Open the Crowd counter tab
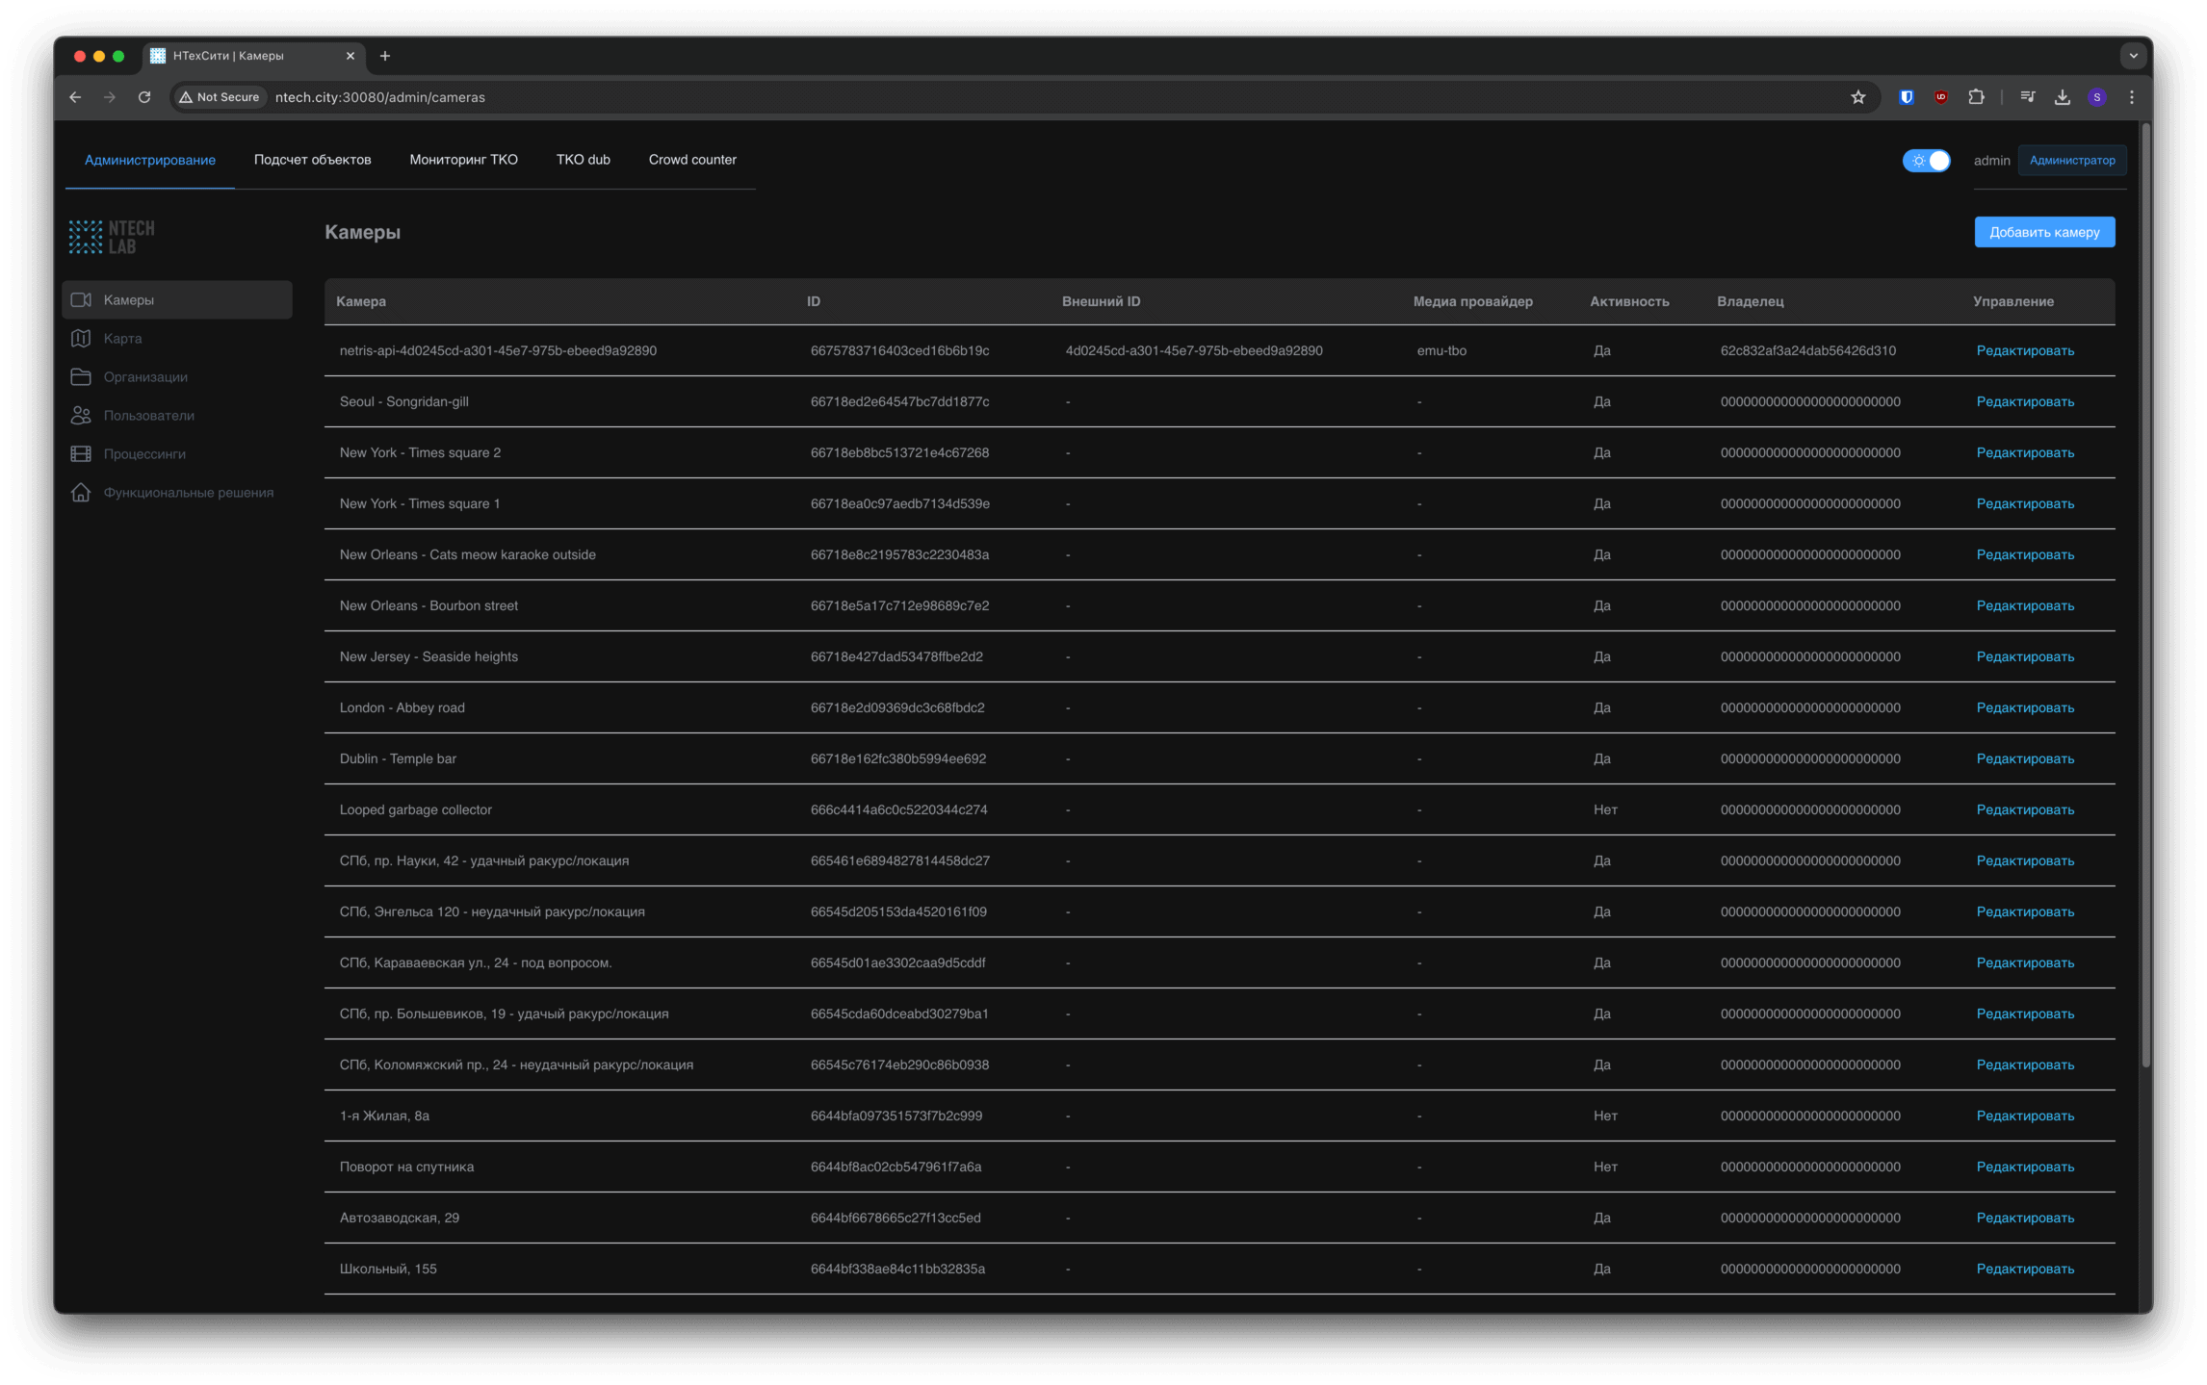Screen dimensions: 2207x1385 click(x=691, y=160)
